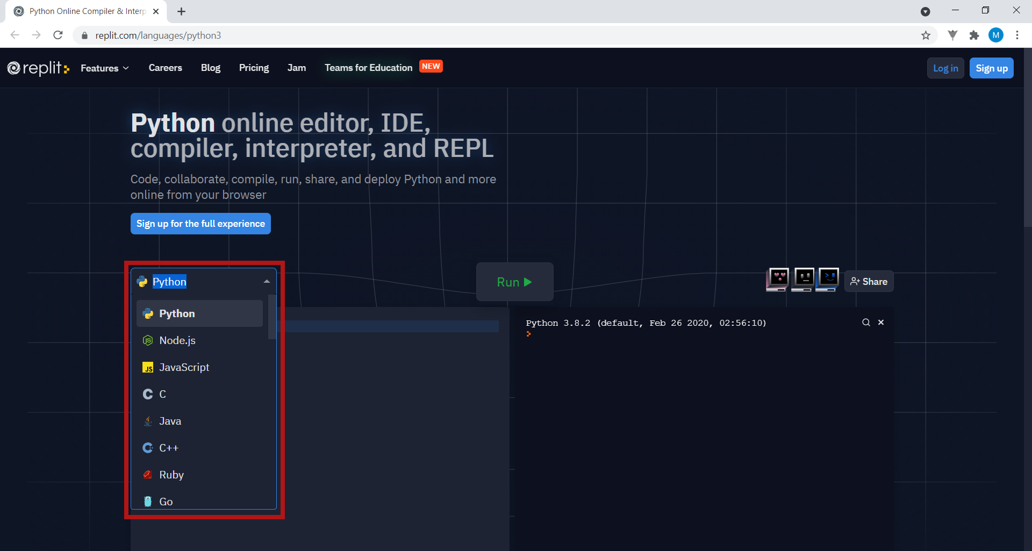Collapse the Python language dropdown arrow
1032x551 pixels.
[x=267, y=282]
